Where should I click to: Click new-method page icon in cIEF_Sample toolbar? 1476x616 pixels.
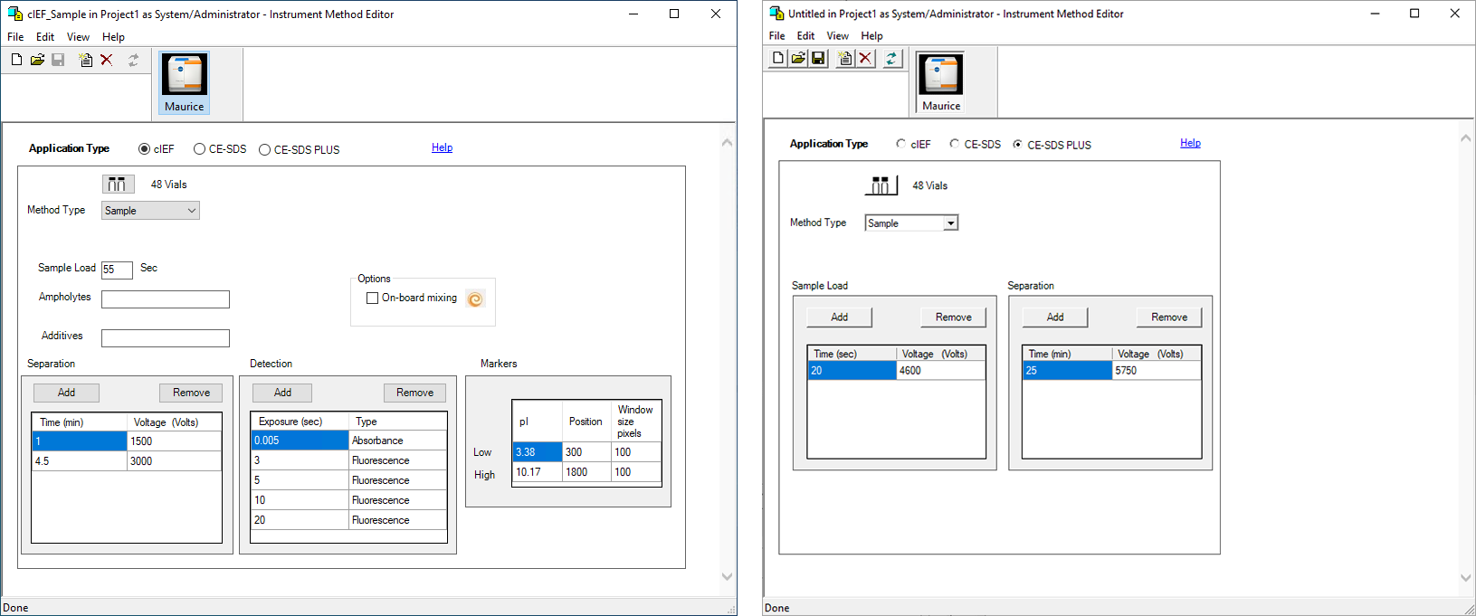point(85,60)
